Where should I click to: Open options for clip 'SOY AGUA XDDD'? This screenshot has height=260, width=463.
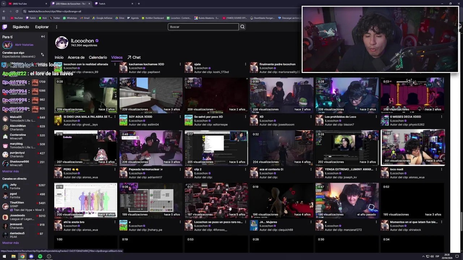(180, 117)
